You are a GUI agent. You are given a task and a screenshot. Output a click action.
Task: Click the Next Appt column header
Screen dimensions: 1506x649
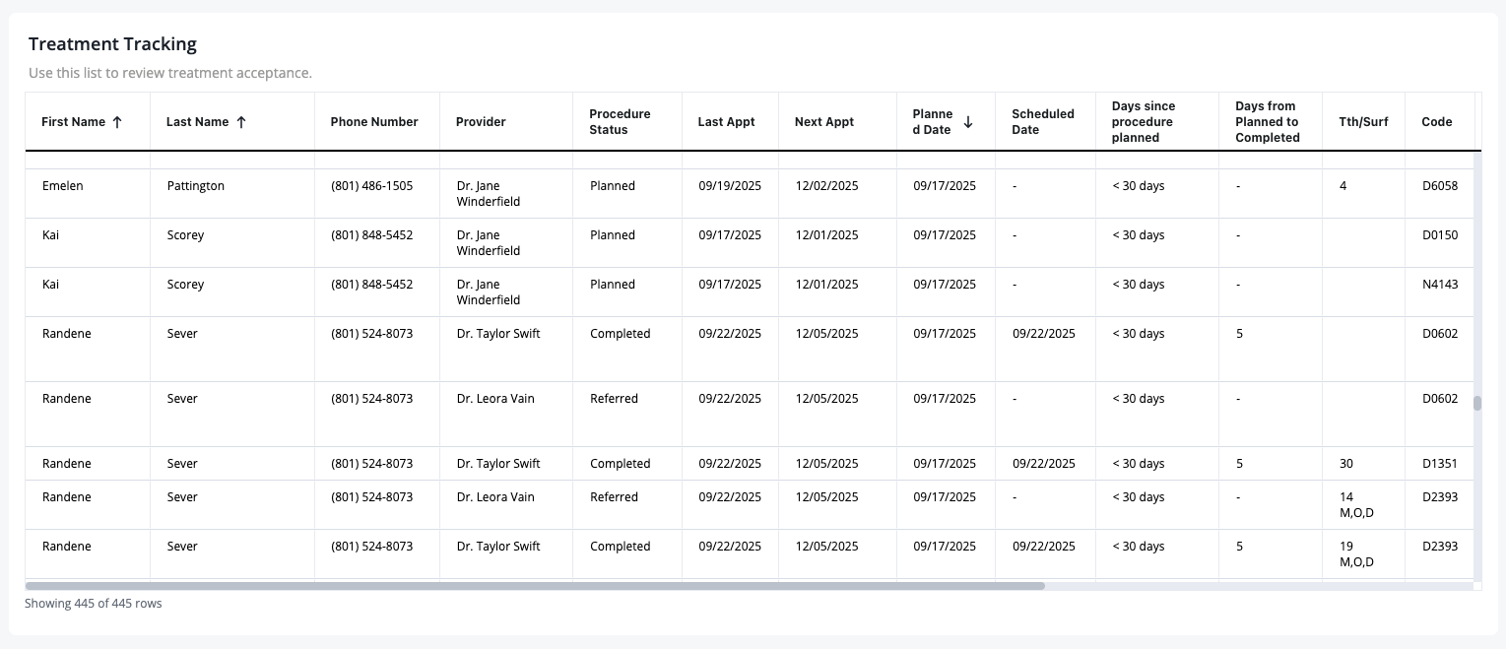coord(824,122)
